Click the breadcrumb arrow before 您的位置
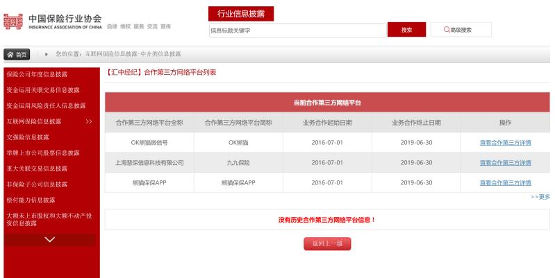Screen dimensions: 555x278 pyautogui.click(x=47, y=54)
